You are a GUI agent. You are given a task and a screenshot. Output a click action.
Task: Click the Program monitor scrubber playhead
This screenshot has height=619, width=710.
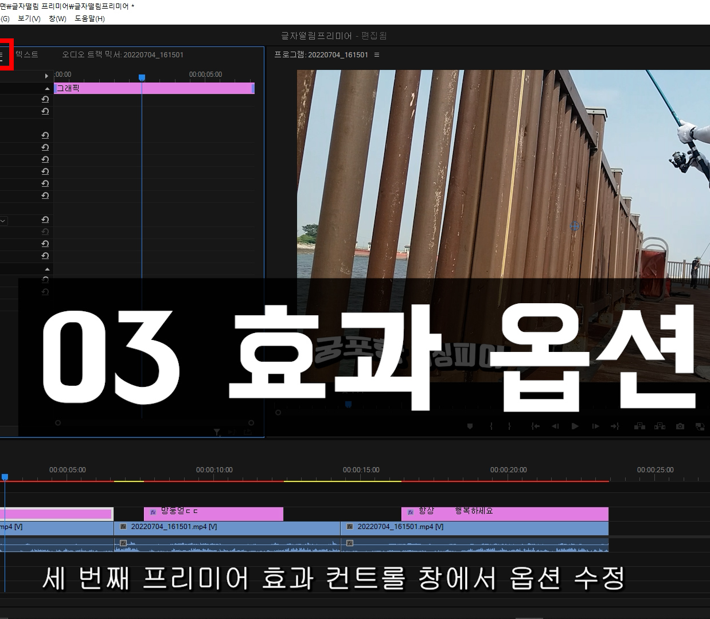348,405
